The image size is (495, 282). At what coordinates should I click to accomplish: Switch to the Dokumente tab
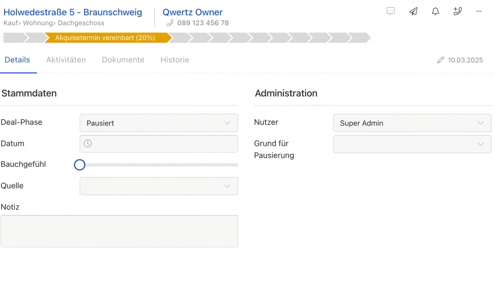click(x=123, y=60)
